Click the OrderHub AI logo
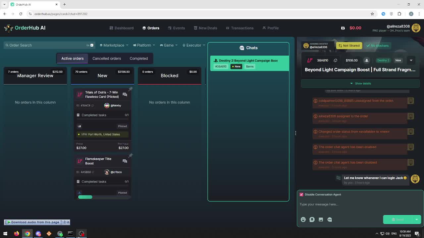 click(25, 28)
